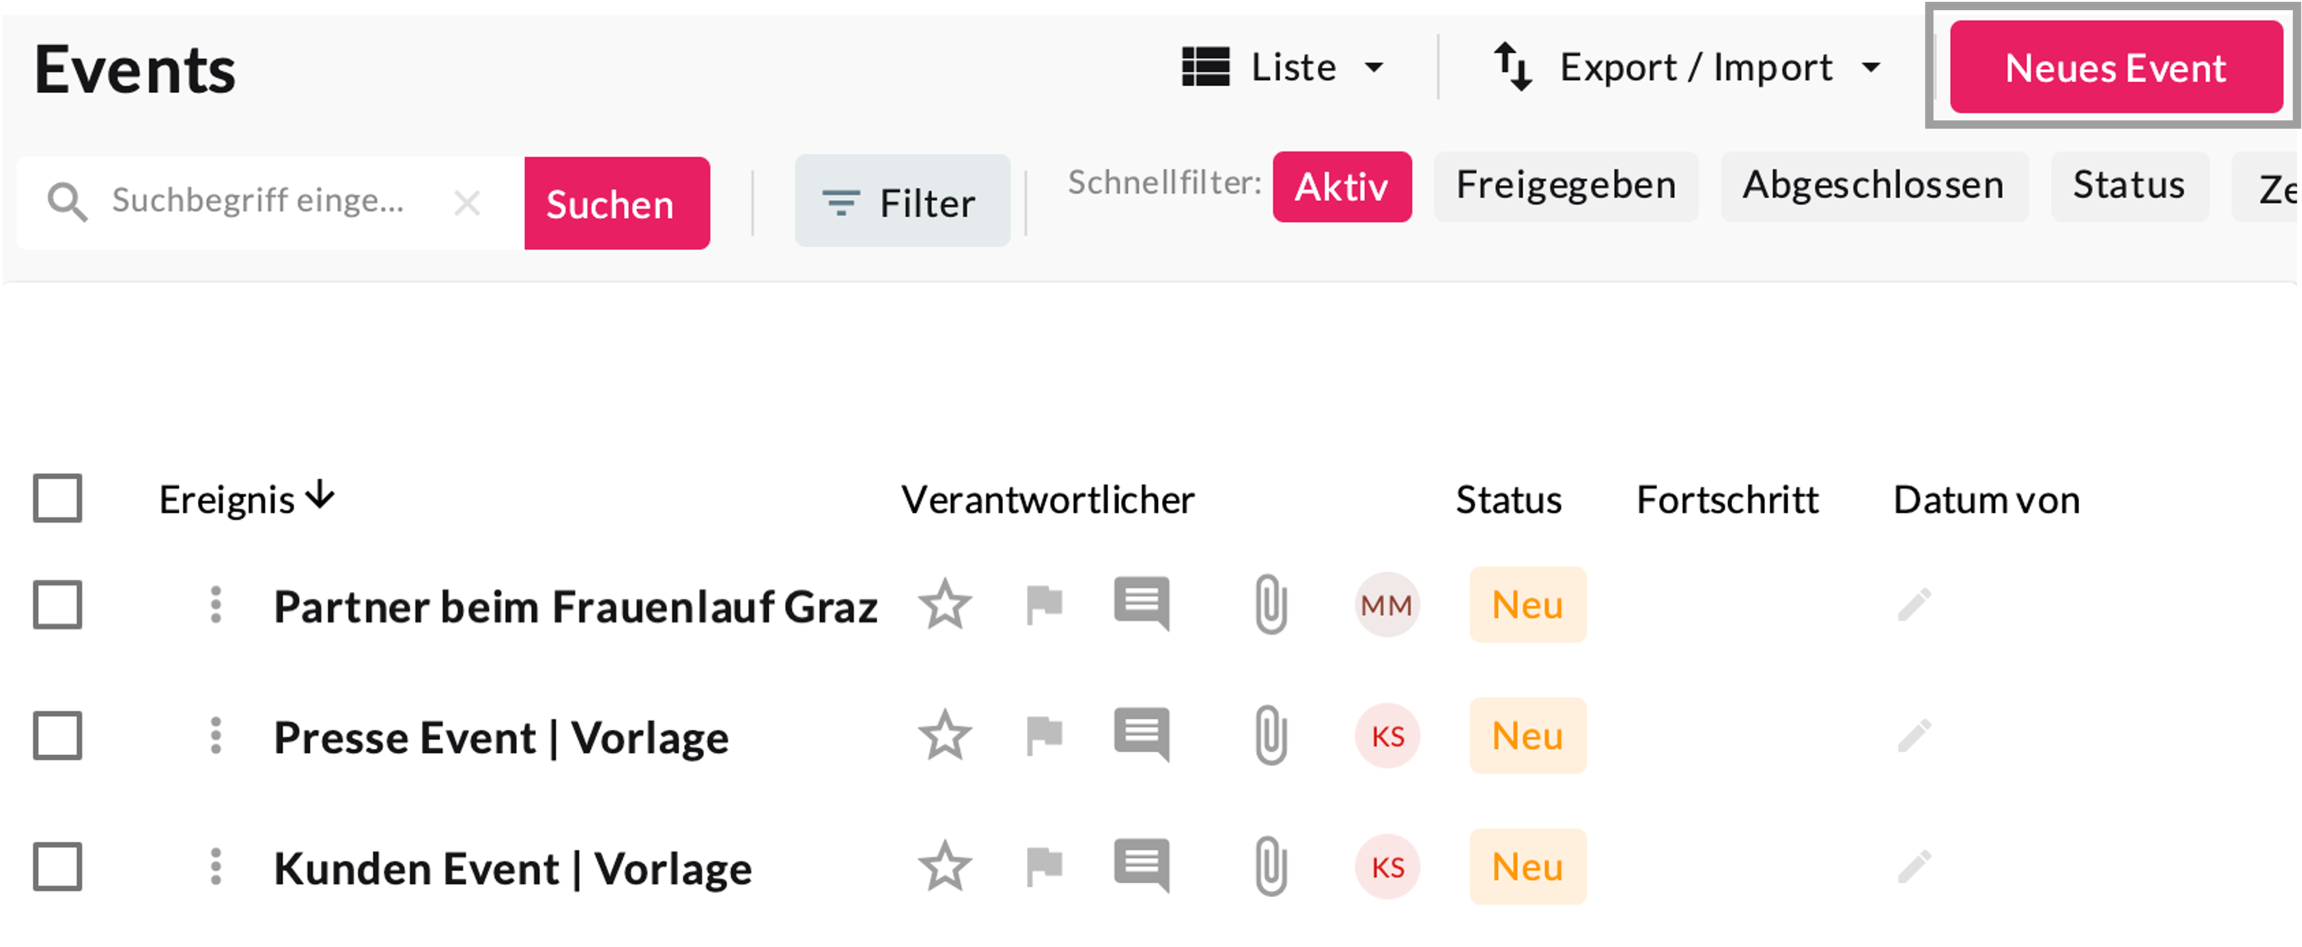
Task: Clear the search field with X icon
Action: pyautogui.click(x=467, y=203)
